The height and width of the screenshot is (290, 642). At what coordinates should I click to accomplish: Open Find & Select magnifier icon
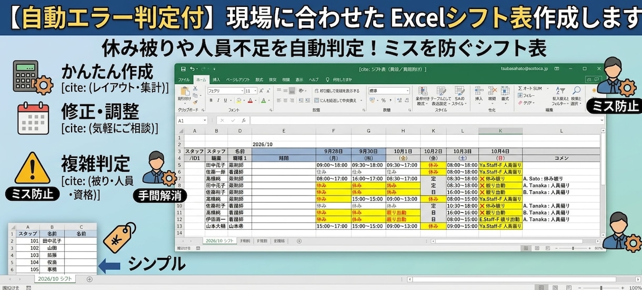coord(576,90)
